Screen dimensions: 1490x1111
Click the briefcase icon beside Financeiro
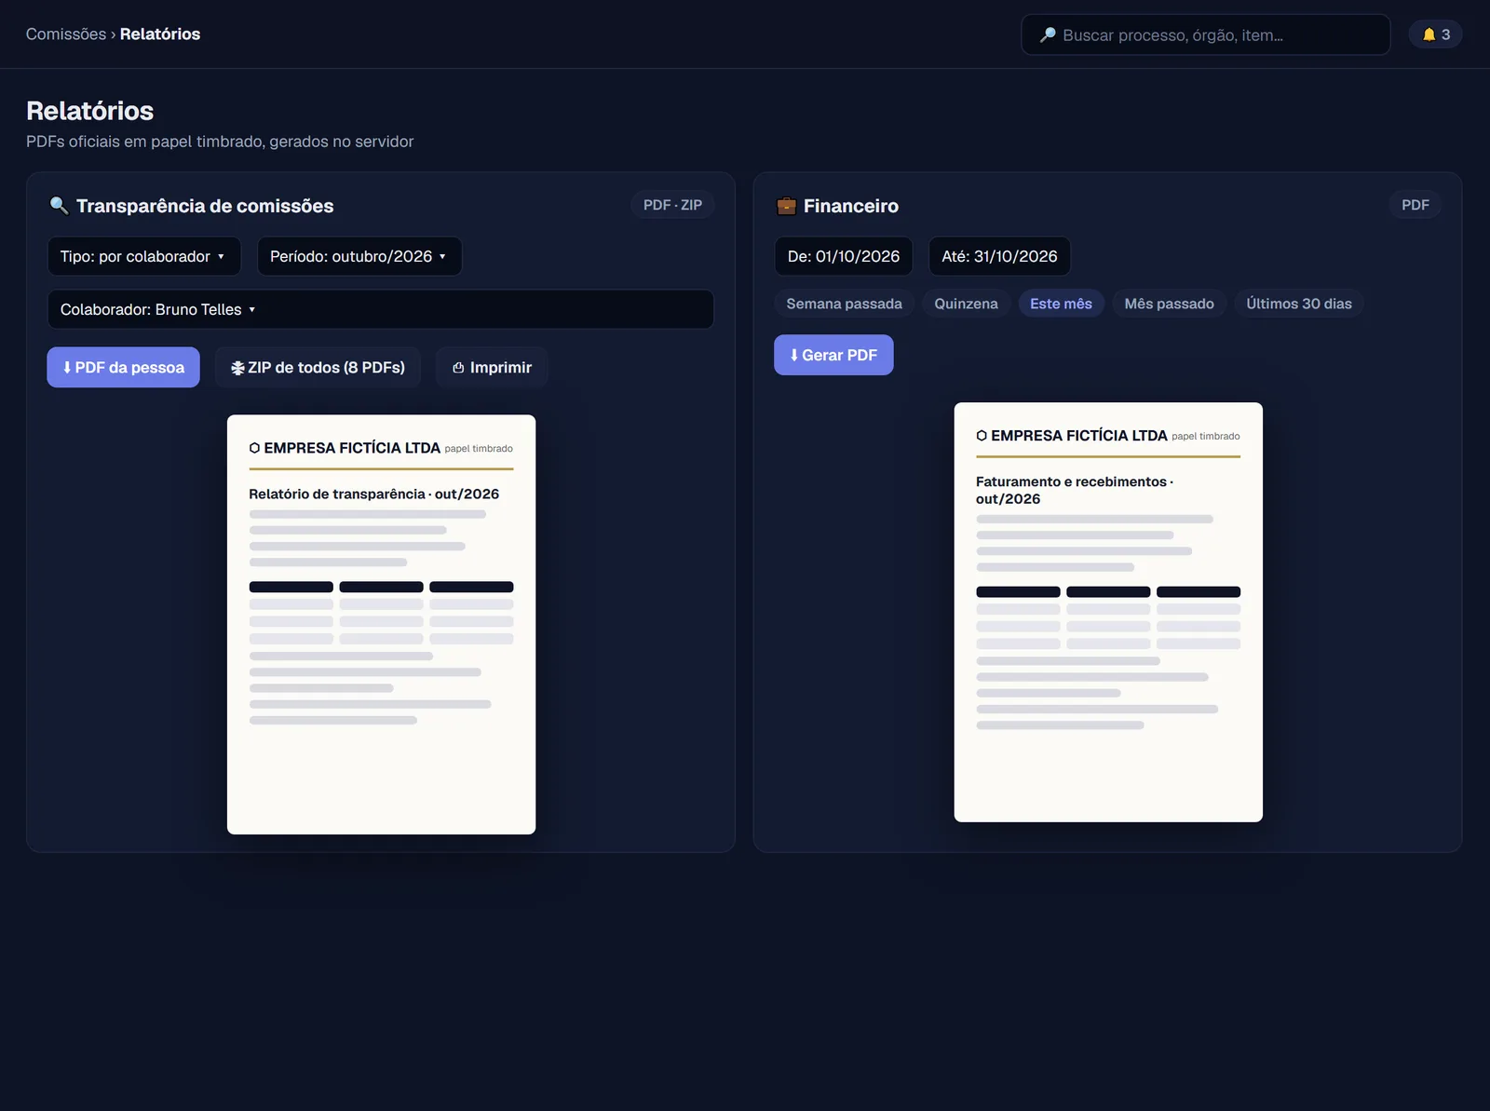786,206
